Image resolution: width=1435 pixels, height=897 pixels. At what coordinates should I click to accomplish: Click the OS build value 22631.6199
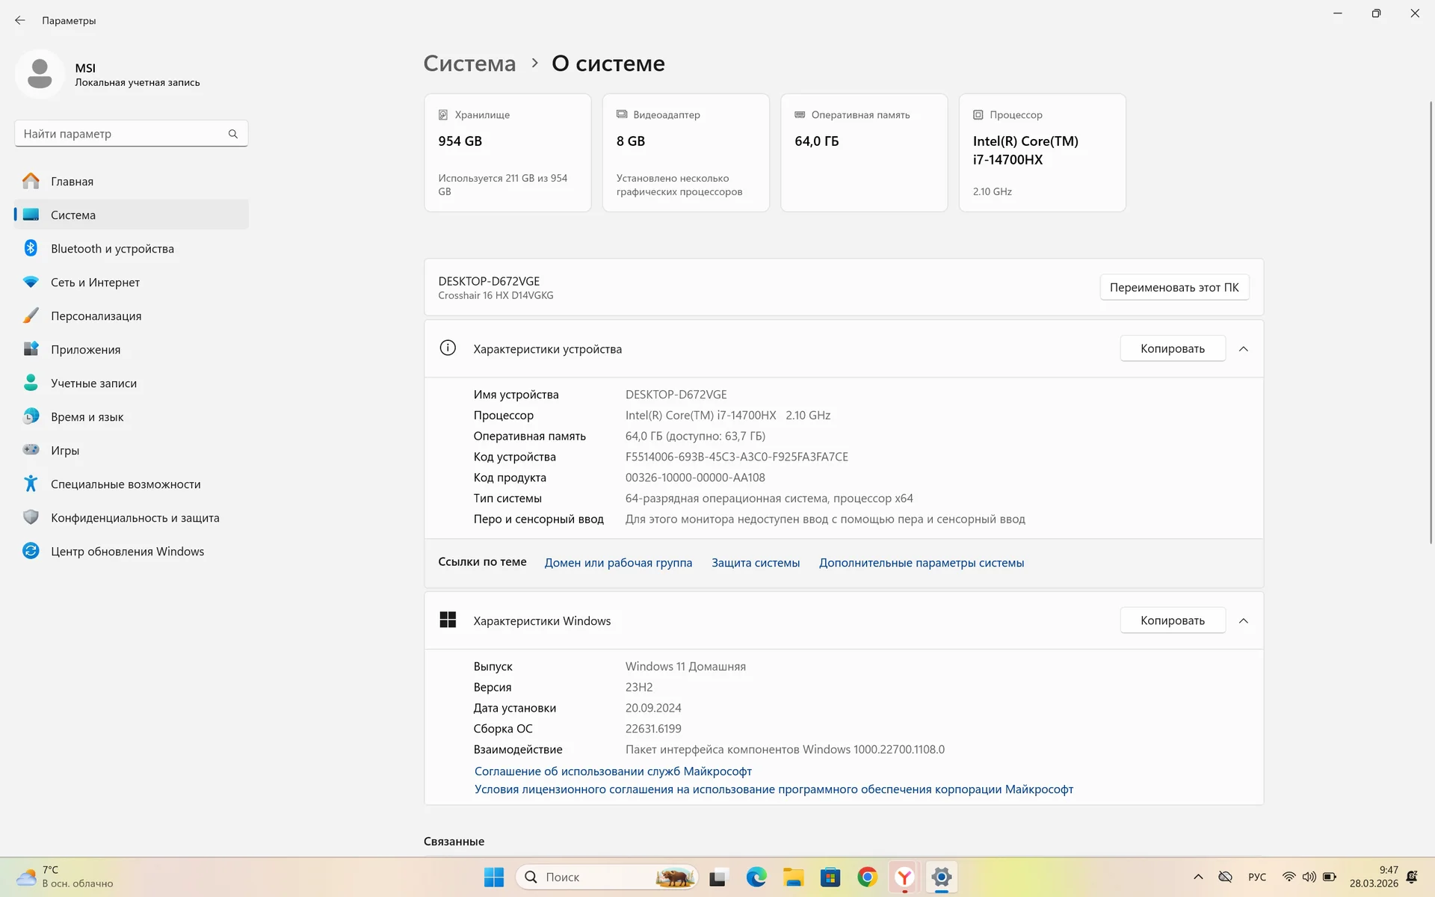pos(653,729)
